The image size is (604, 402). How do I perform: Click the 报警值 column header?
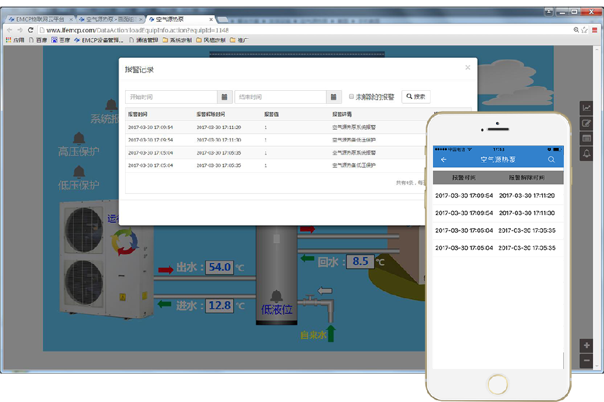[271, 114]
